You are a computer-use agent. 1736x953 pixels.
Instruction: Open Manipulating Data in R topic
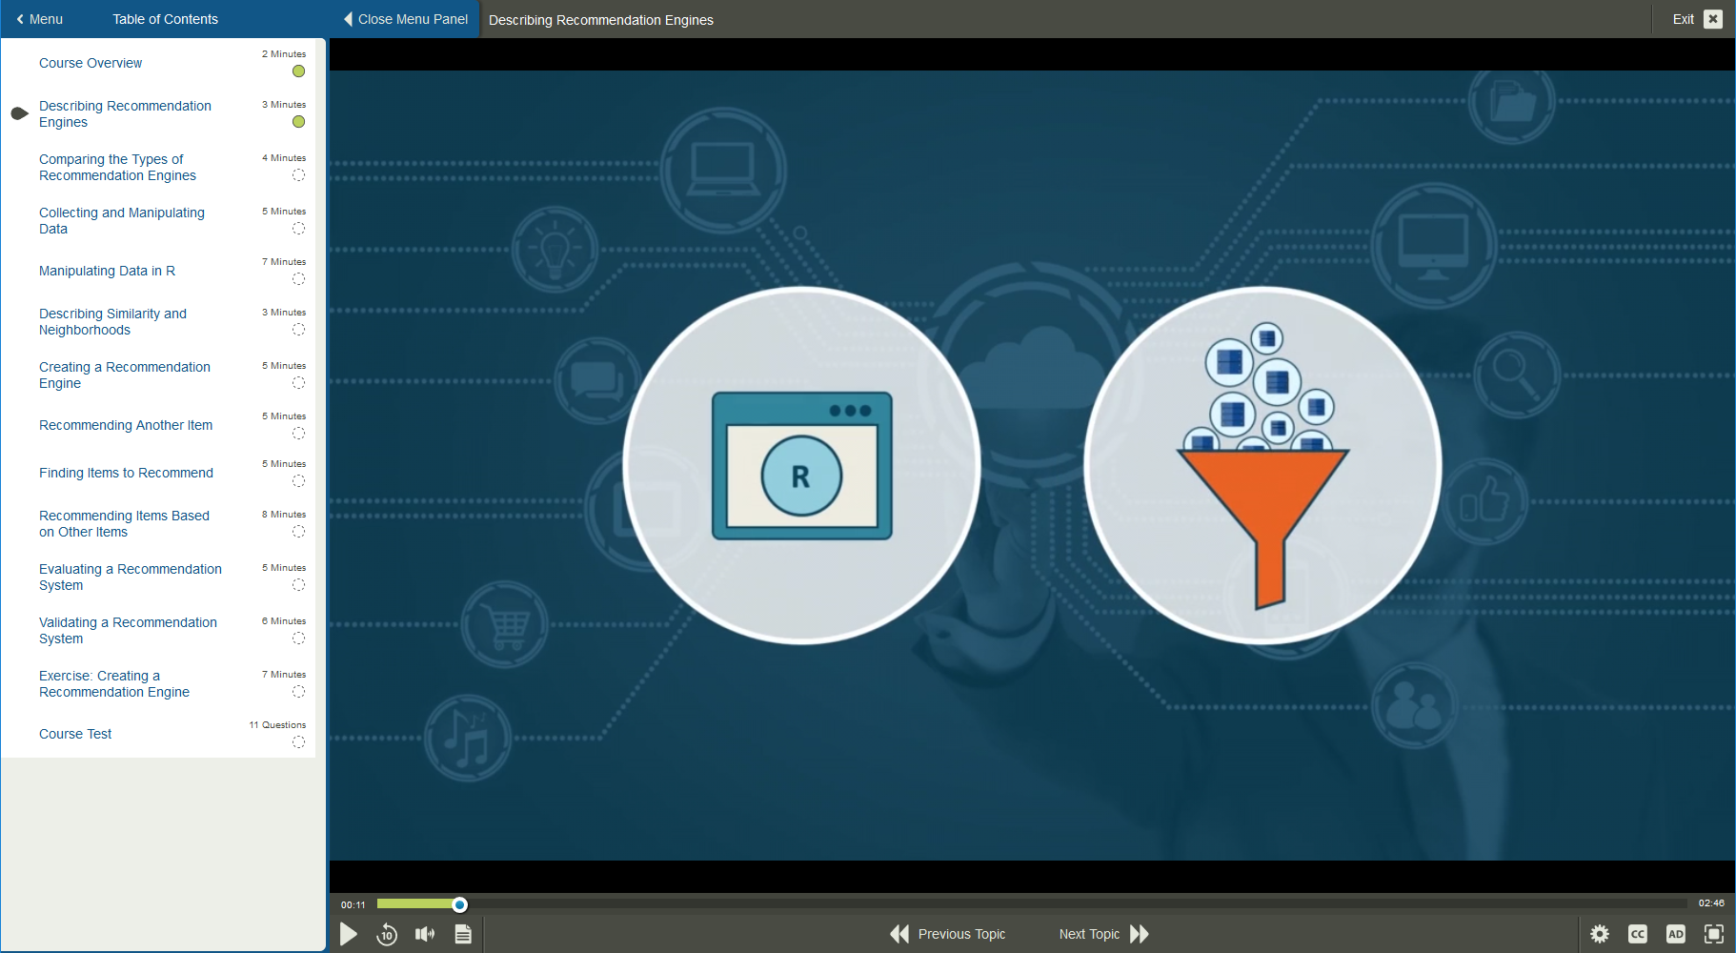click(x=107, y=271)
